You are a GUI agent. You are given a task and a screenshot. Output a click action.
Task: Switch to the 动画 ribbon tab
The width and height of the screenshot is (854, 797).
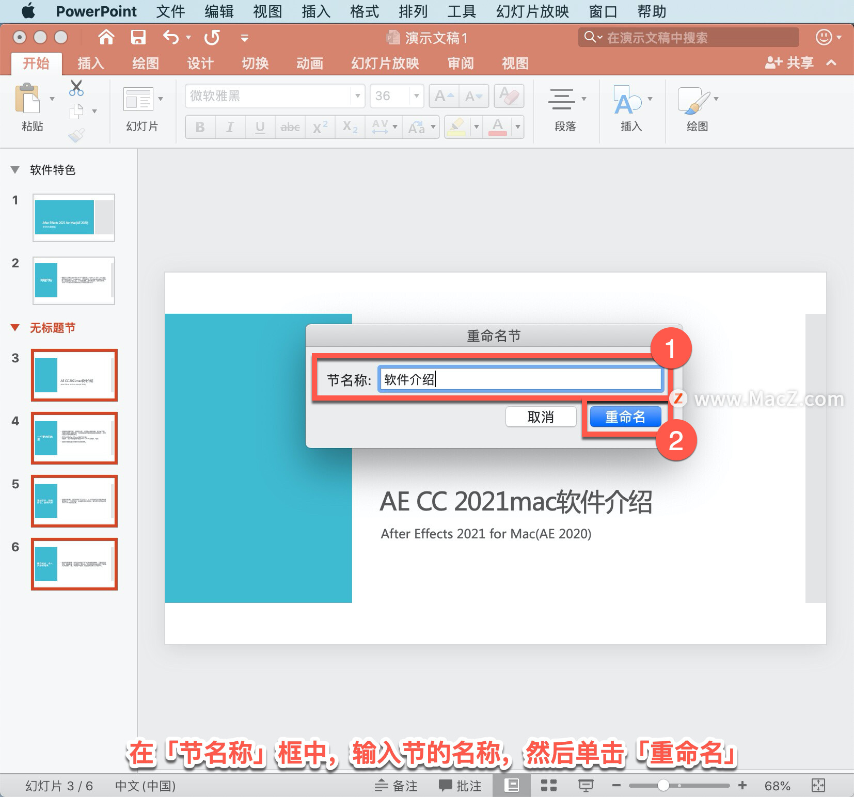pyautogui.click(x=310, y=63)
